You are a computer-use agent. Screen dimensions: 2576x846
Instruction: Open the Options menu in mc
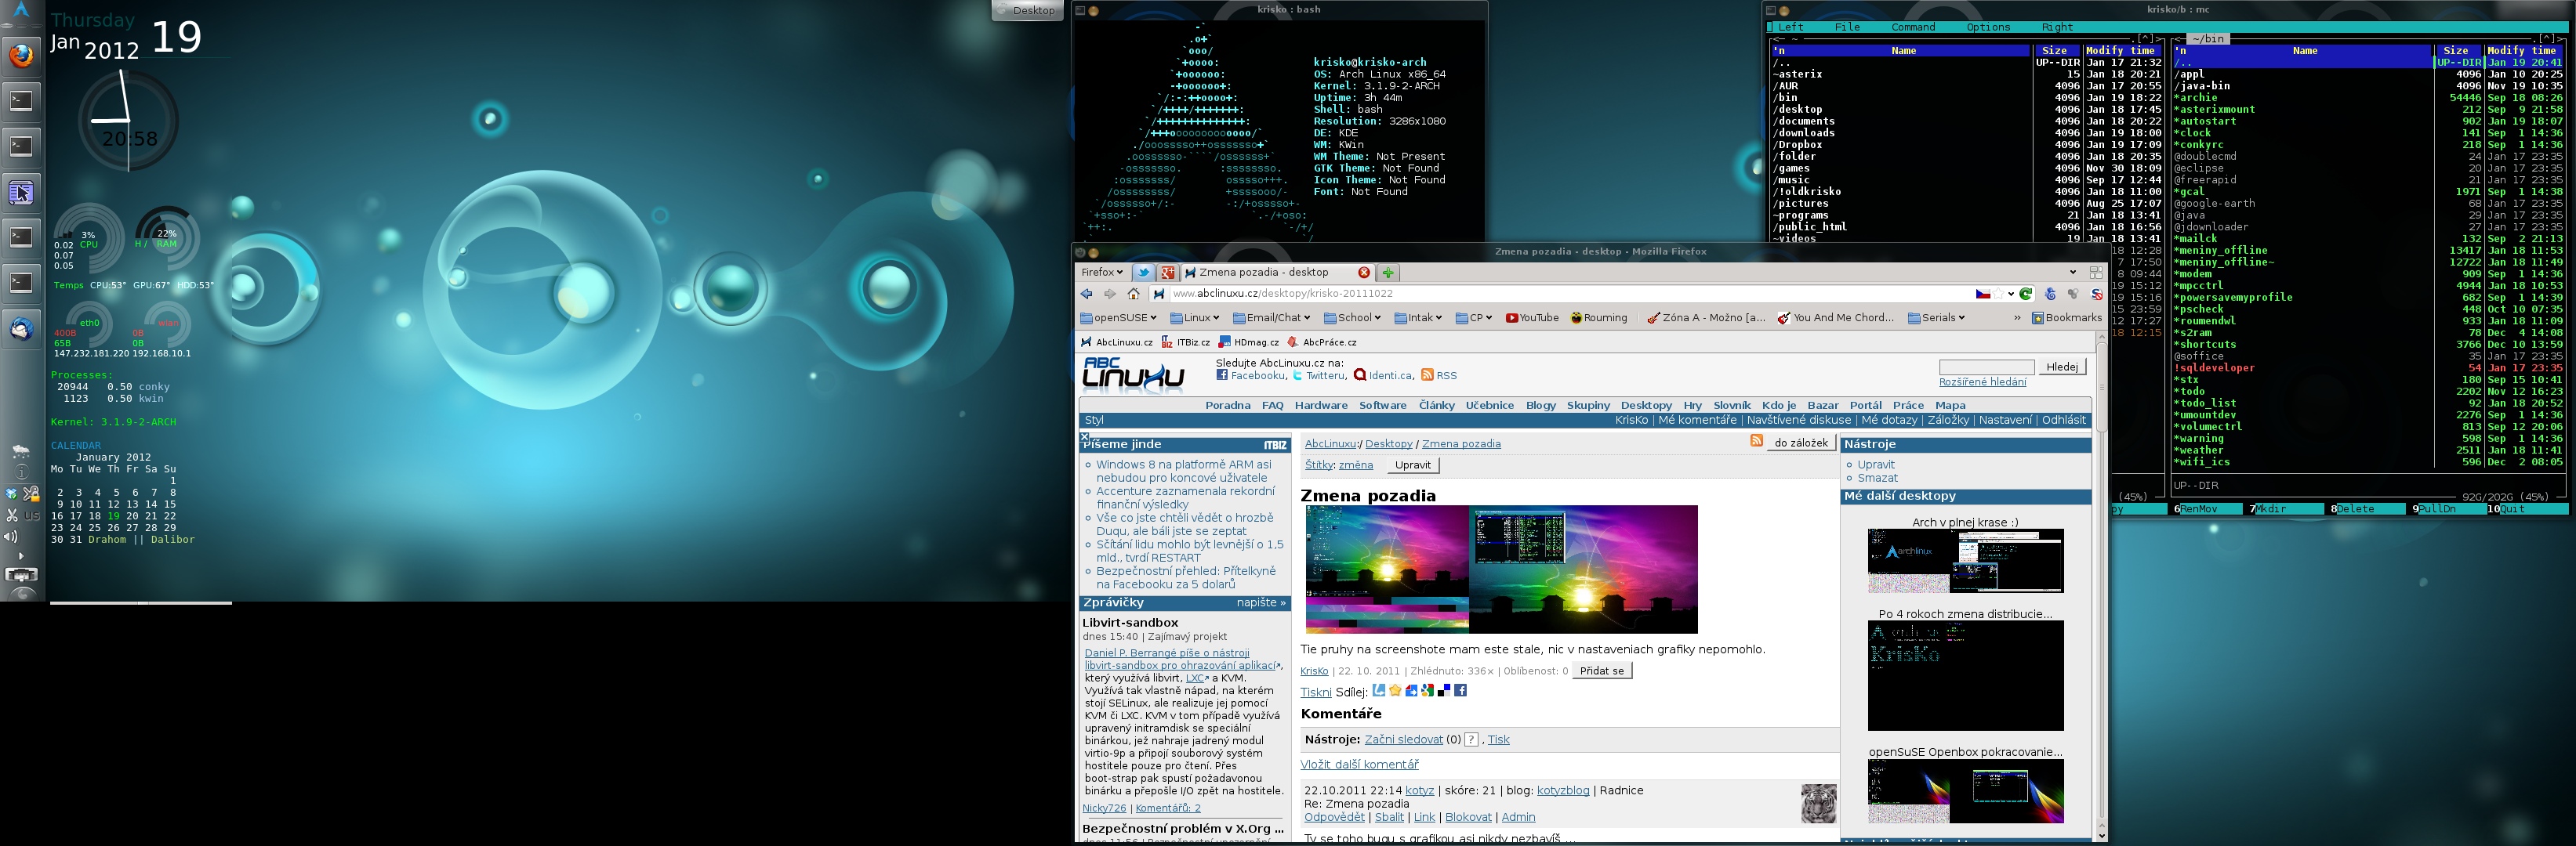[1988, 27]
